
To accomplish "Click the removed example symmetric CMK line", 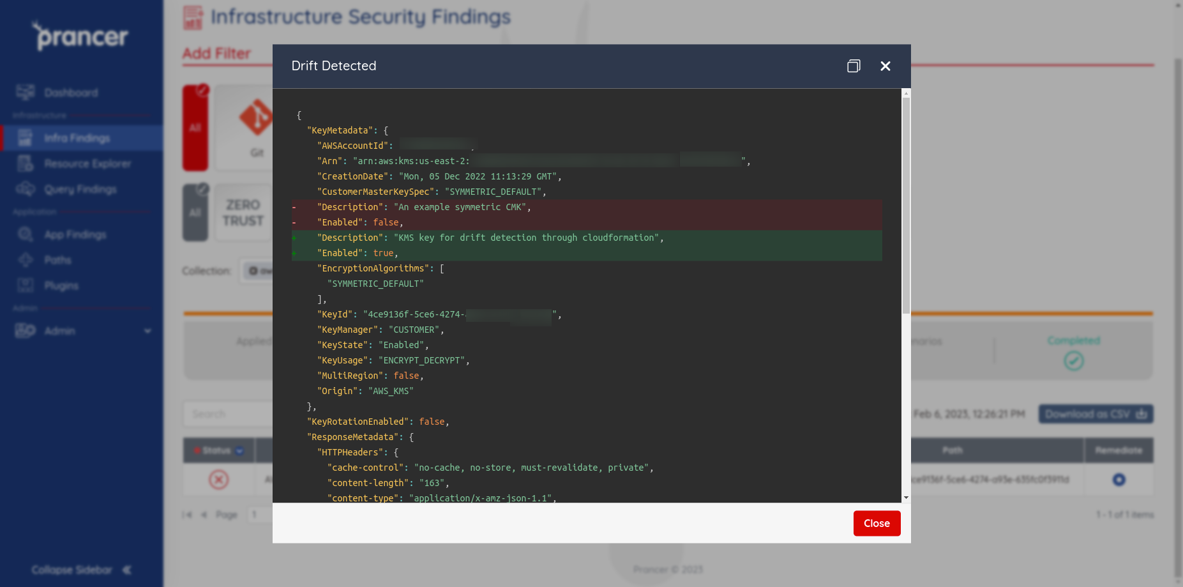I will click(587, 207).
